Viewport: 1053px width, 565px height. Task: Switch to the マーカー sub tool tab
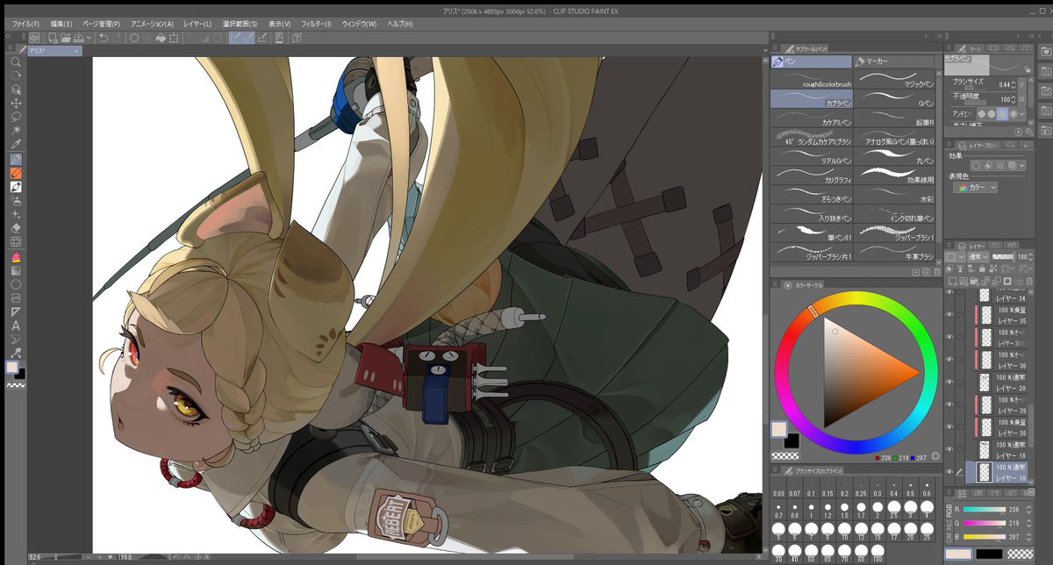click(x=894, y=61)
